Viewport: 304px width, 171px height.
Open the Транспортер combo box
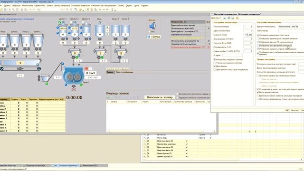[291, 30]
